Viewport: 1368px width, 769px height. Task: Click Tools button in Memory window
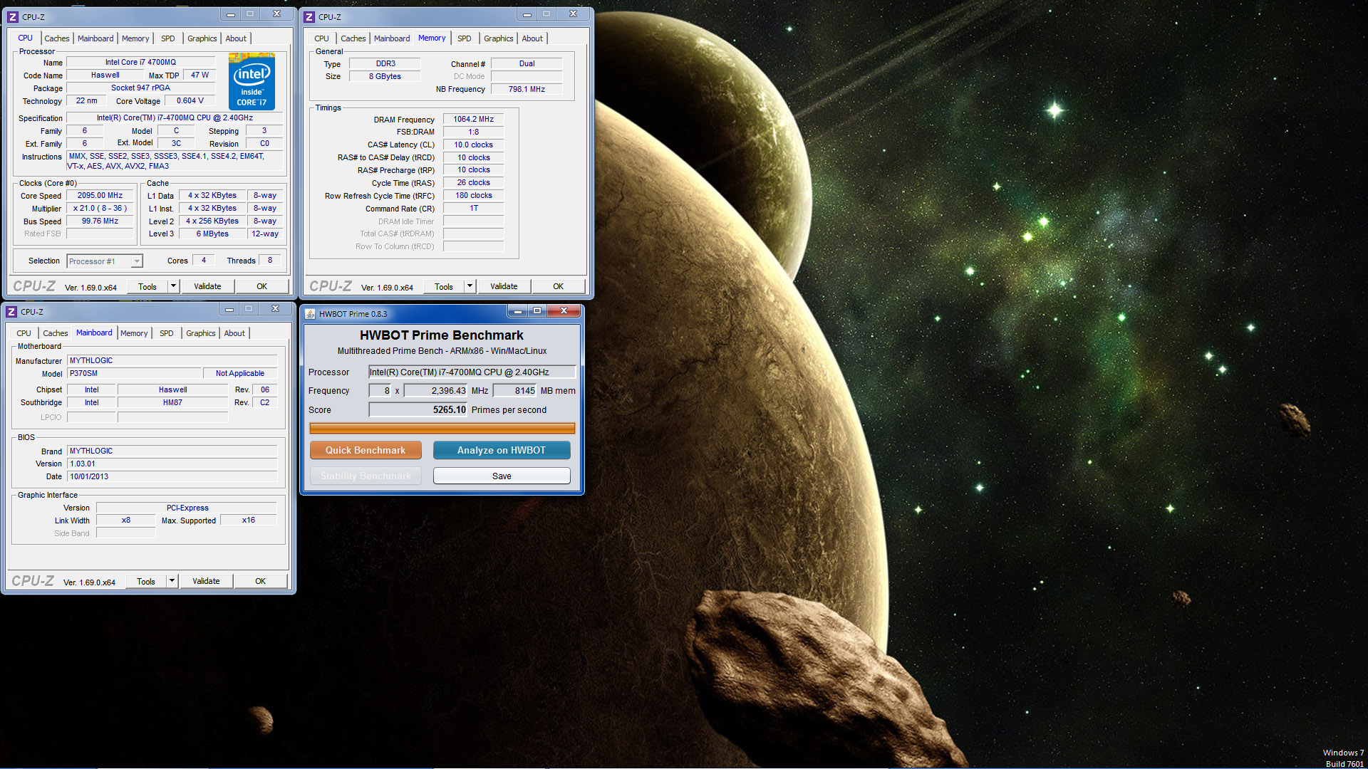[x=444, y=286]
